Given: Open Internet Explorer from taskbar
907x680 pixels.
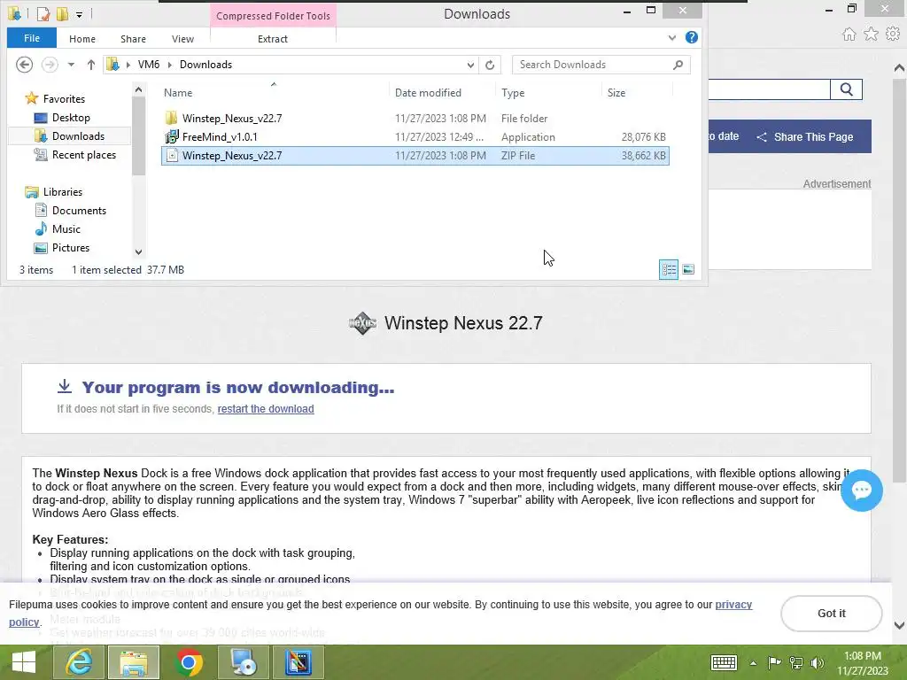Looking at the screenshot, I should [79, 662].
